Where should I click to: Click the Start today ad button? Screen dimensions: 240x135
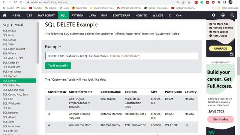[x=220, y=119]
